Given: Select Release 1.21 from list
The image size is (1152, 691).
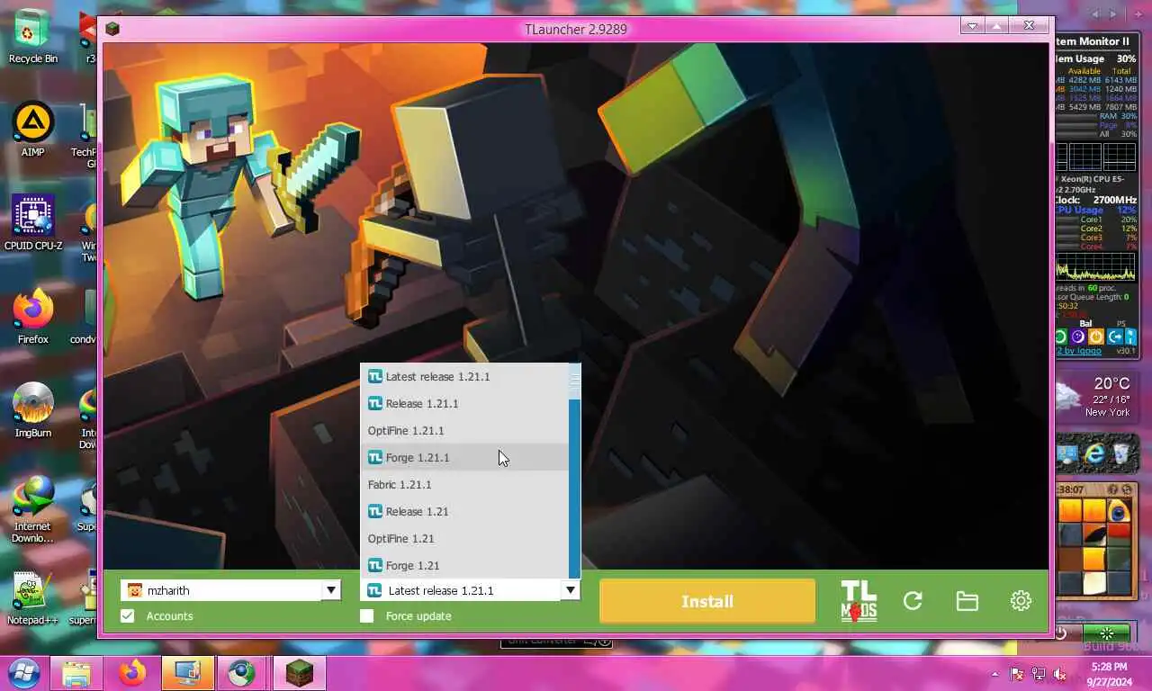Looking at the screenshot, I should (464, 512).
